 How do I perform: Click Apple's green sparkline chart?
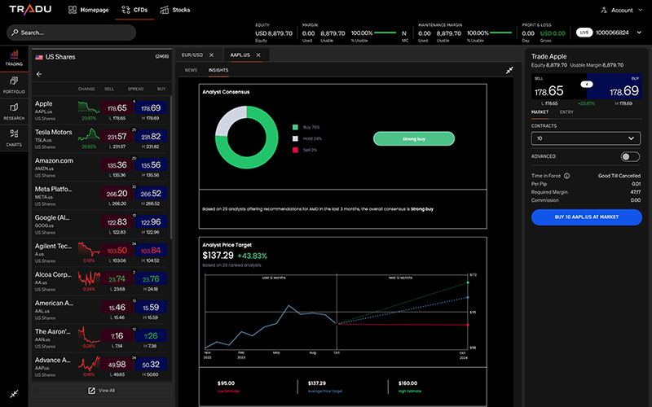89,107
